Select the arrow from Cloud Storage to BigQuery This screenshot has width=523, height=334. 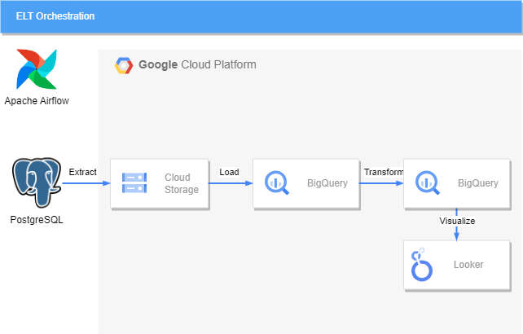231,183
